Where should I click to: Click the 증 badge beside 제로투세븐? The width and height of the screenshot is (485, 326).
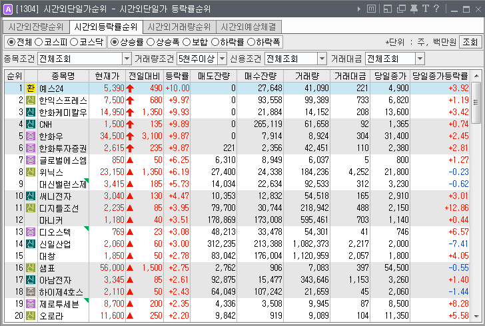31,304
